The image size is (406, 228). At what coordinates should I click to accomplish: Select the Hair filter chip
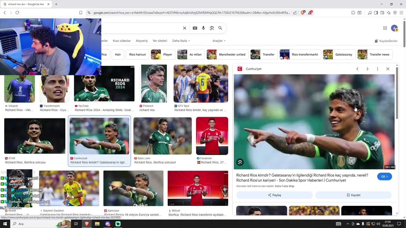[118, 54]
